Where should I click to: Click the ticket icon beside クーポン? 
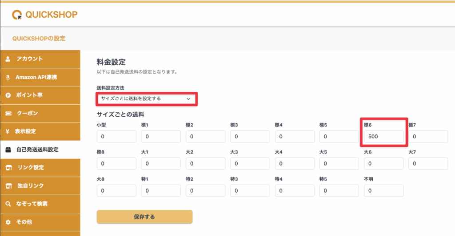(8, 114)
